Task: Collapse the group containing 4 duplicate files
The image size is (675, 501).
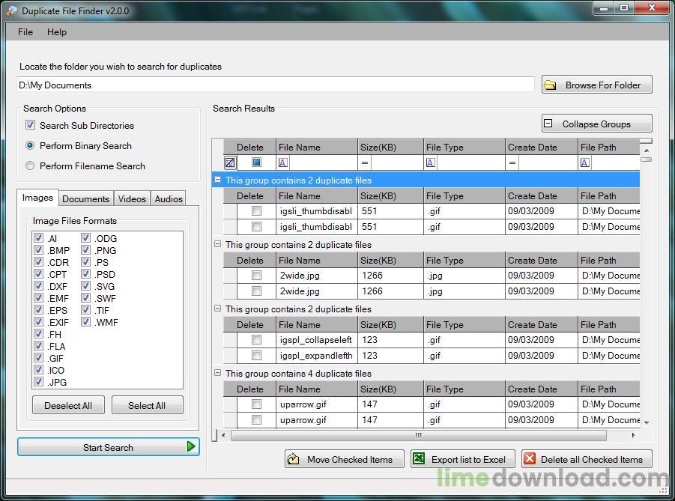Action: pyautogui.click(x=217, y=373)
